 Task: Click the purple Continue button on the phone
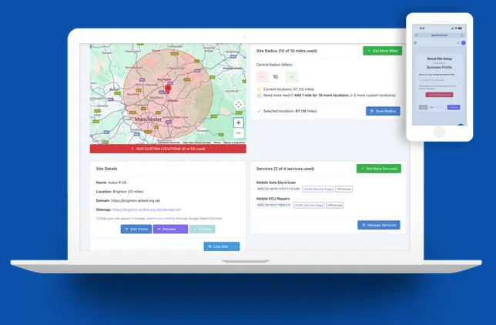point(454,107)
